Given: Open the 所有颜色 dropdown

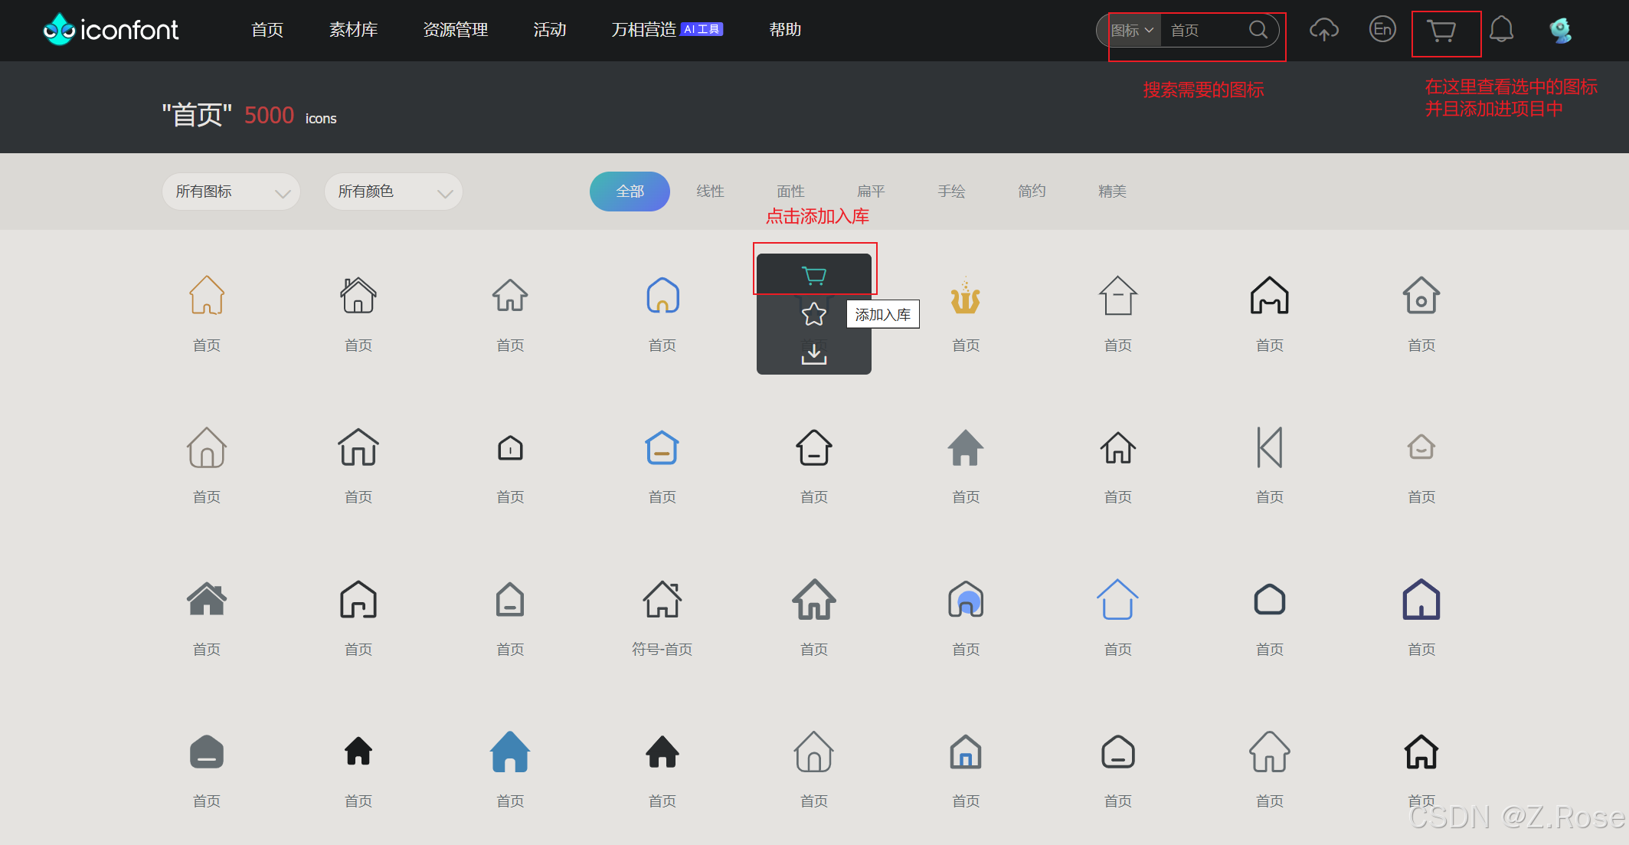Looking at the screenshot, I should [393, 192].
